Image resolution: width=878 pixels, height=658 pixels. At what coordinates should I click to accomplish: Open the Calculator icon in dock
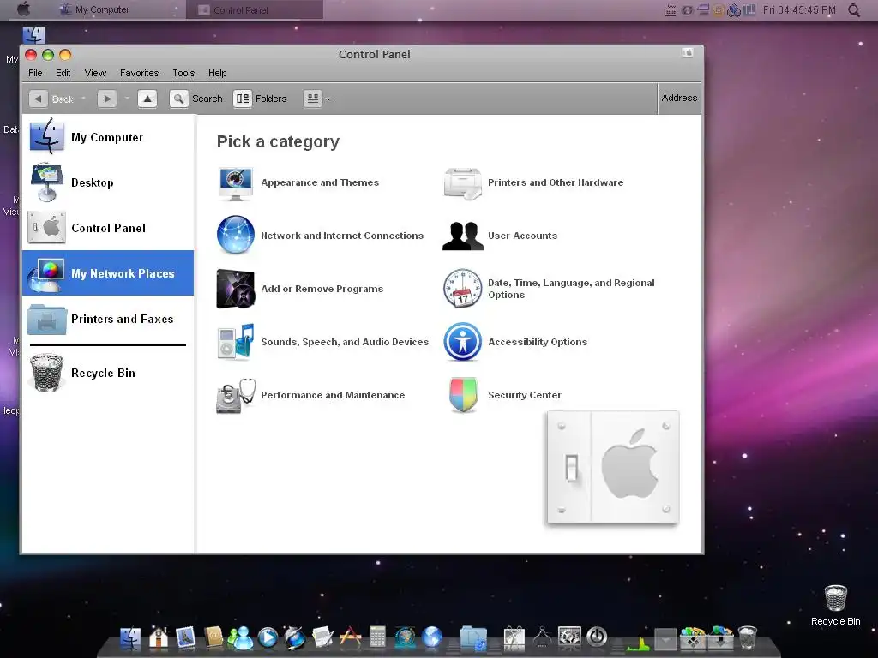pyautogui.click(x=377, y=637)
